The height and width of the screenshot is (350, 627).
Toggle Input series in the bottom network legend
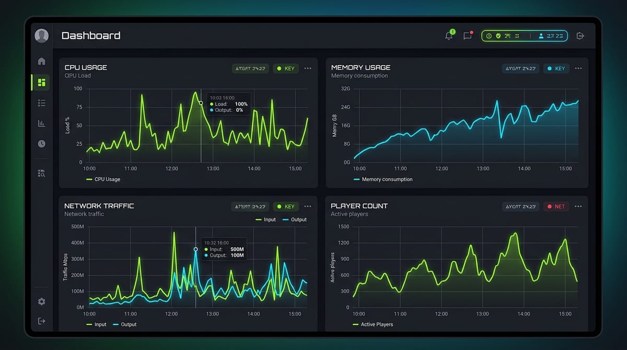click(96, 324)
